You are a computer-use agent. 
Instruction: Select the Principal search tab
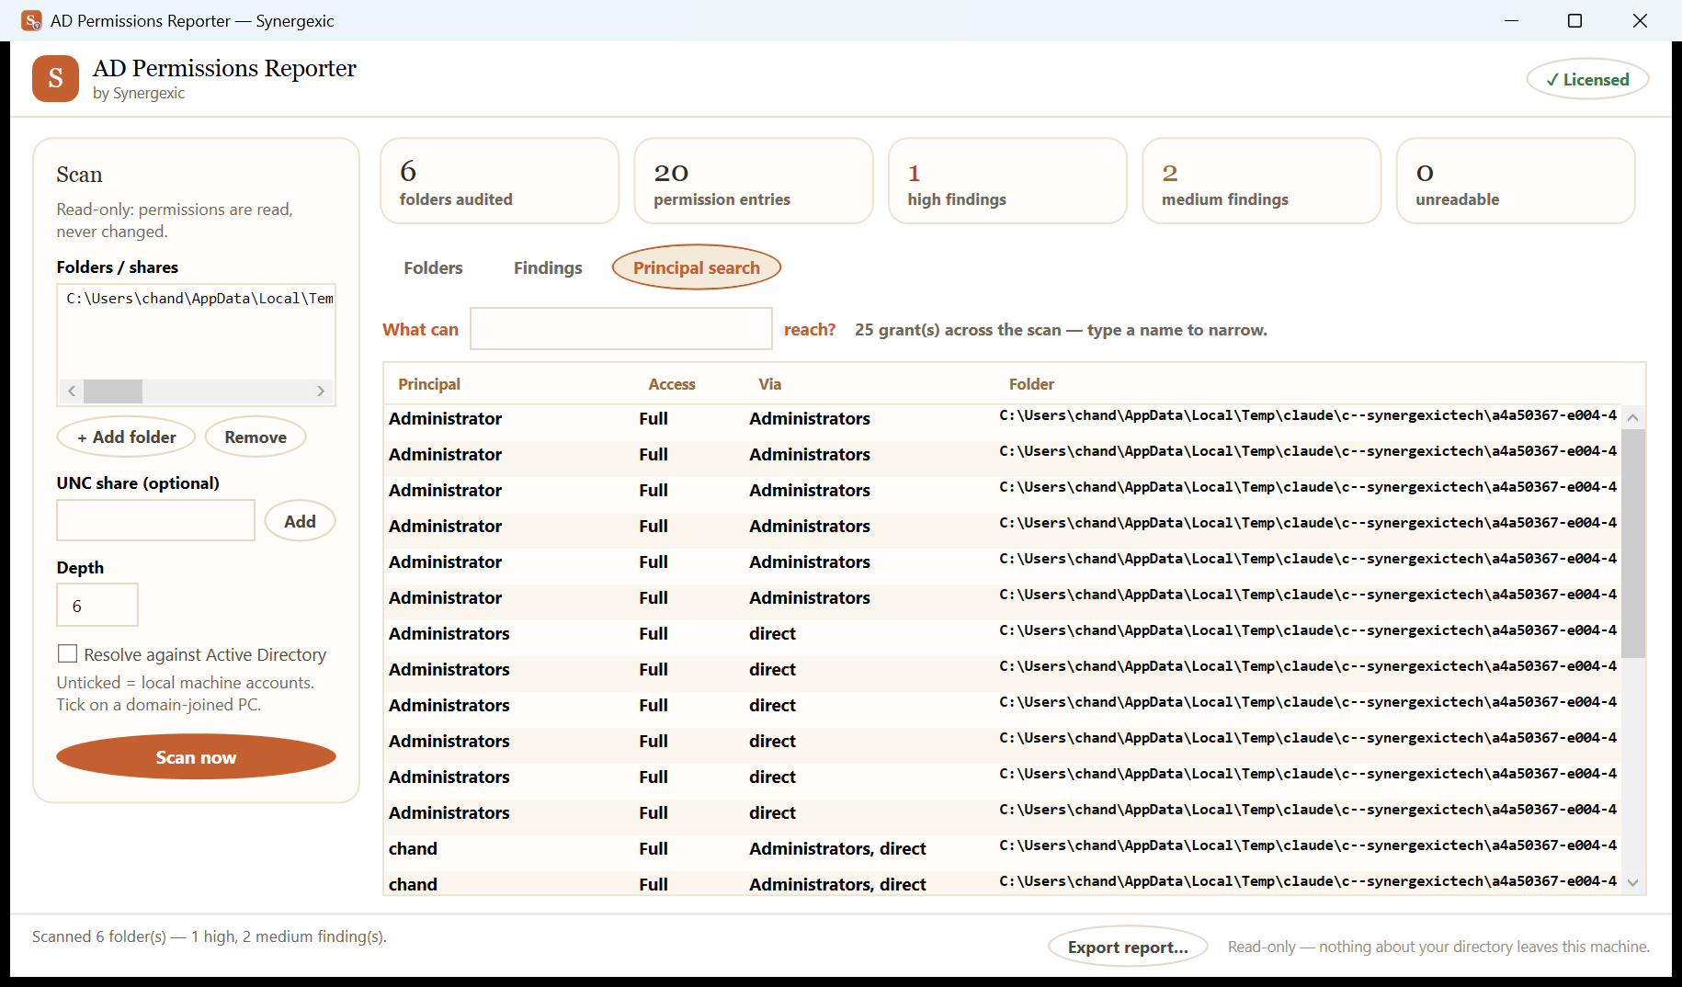click(x=697, y=267)
